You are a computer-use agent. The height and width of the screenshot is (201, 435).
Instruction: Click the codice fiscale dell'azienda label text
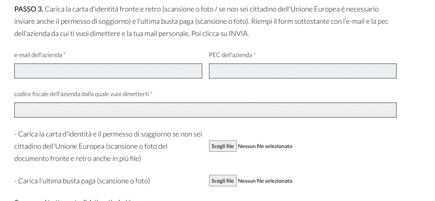pyautogui.click(x=82, y=94)
